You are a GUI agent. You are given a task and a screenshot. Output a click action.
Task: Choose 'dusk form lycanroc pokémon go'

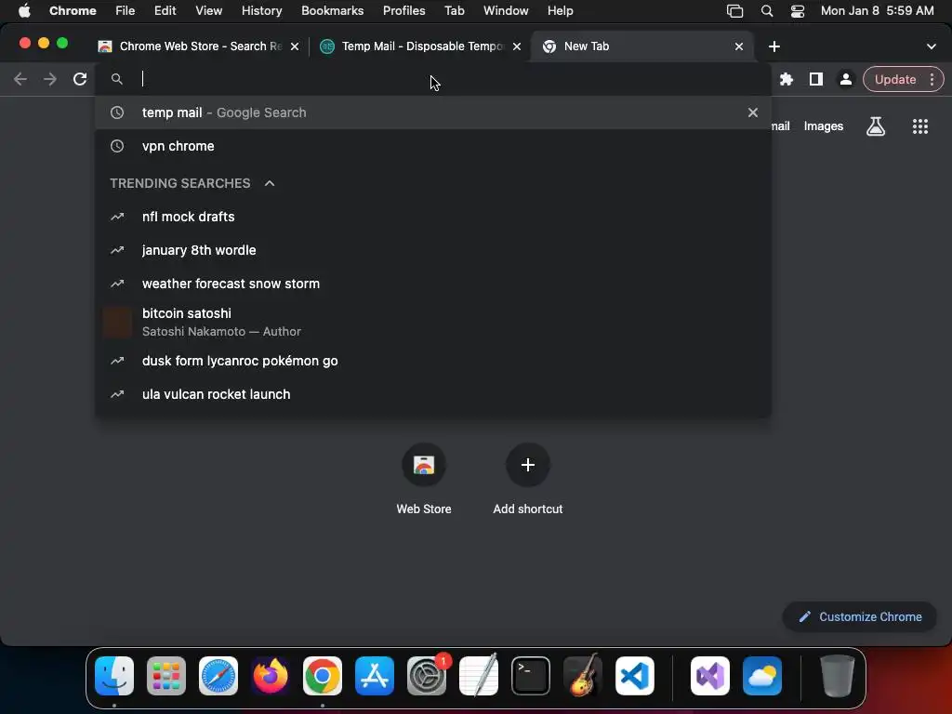(x=433, y=361)
